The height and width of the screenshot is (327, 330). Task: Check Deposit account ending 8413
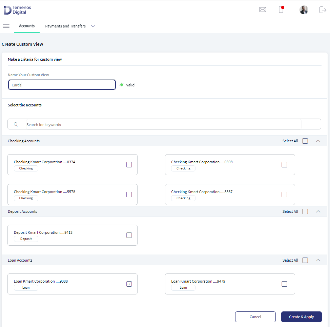[129, 235]
